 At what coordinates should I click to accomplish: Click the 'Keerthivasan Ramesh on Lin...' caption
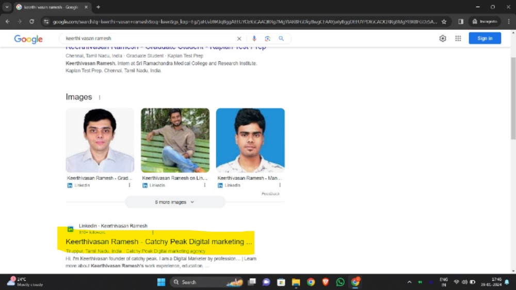pyautogui.click(x=175, y=178)
